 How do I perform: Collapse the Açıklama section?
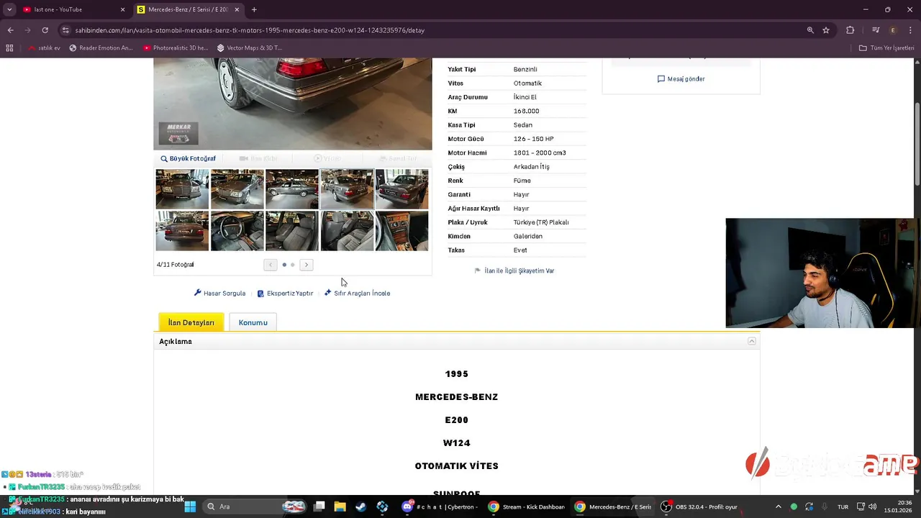coord(752,342)
